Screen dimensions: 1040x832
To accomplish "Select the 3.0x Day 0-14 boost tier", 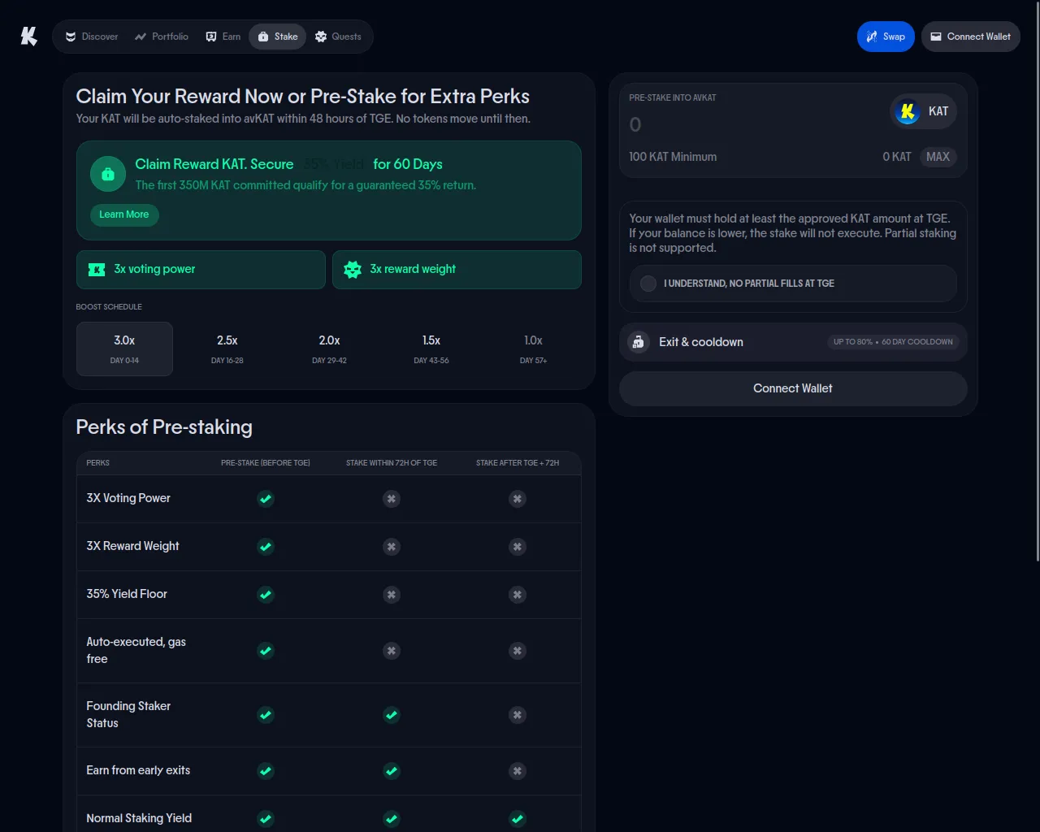I will 124,349.
